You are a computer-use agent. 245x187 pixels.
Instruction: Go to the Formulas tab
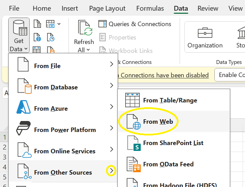[150, 8]
